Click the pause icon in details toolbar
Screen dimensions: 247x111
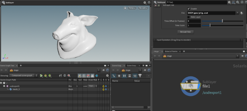(x=125, y=76)
